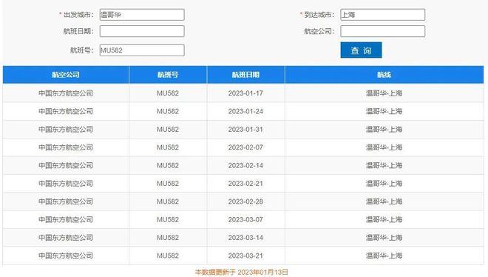Select the date cell 2023-01-24
Screen dimensions: 488x277
pos(245,111)
